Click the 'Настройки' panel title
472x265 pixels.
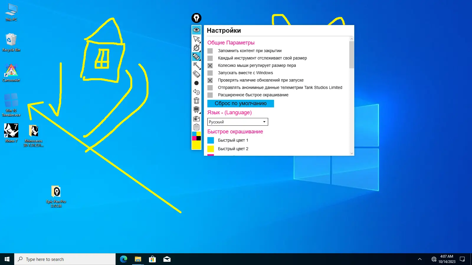click(224, 31)
